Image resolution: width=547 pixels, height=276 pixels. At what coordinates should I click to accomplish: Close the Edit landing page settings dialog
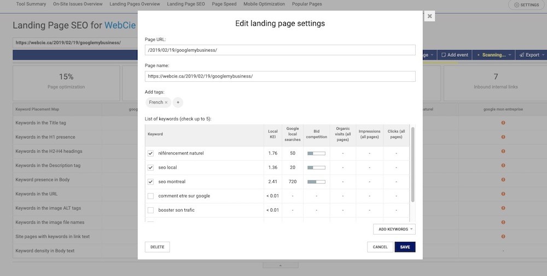pos(430,16)
